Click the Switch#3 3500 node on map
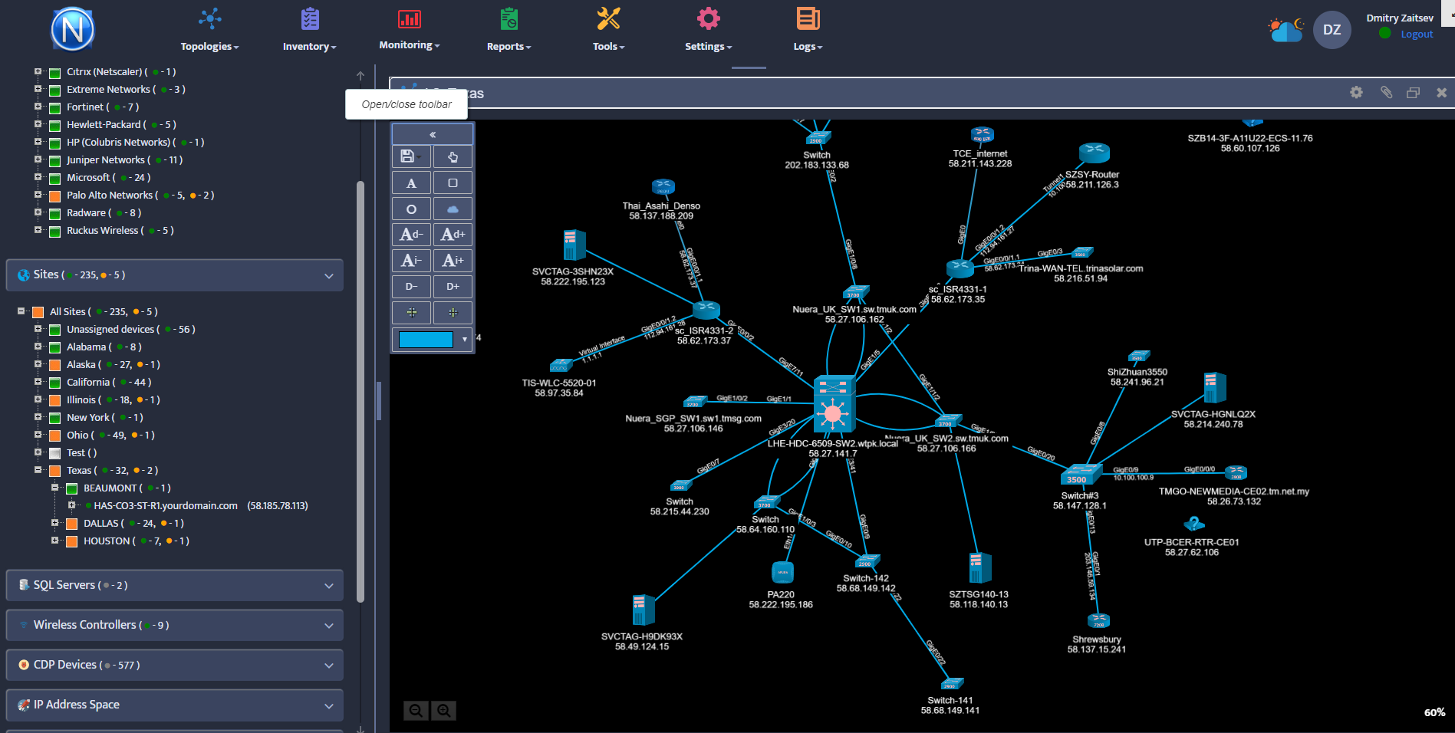The width and height of the screenshot is (1455, 733). (x=1081, y=475)
